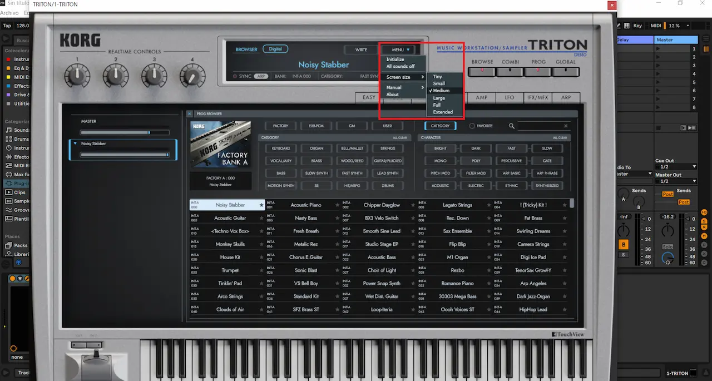Toggle the BRIGHT character filter

coord(440,149)
